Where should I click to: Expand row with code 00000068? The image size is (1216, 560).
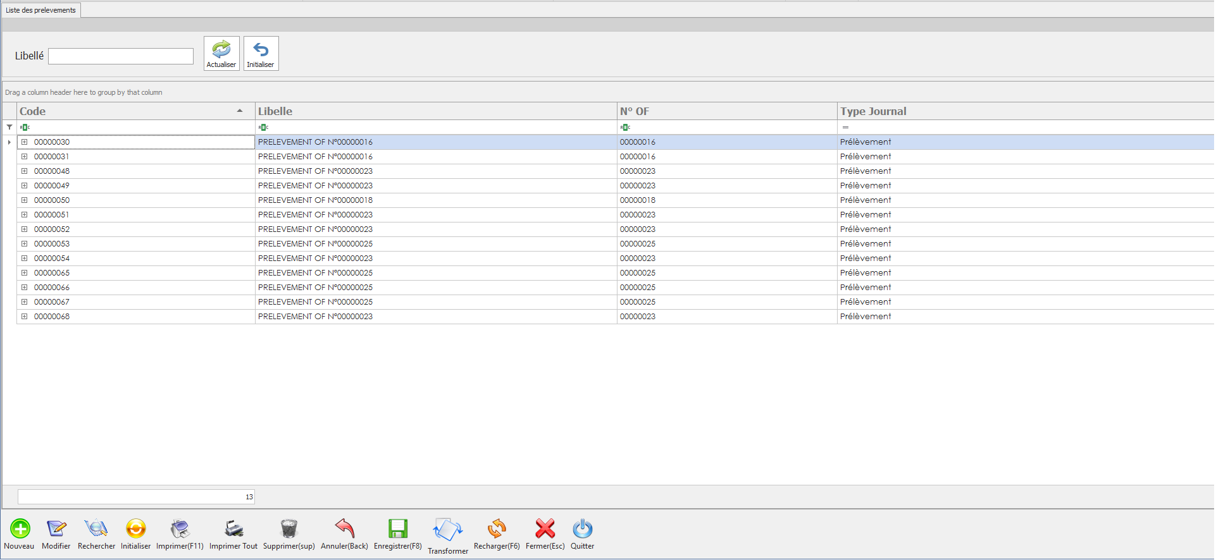25,317
